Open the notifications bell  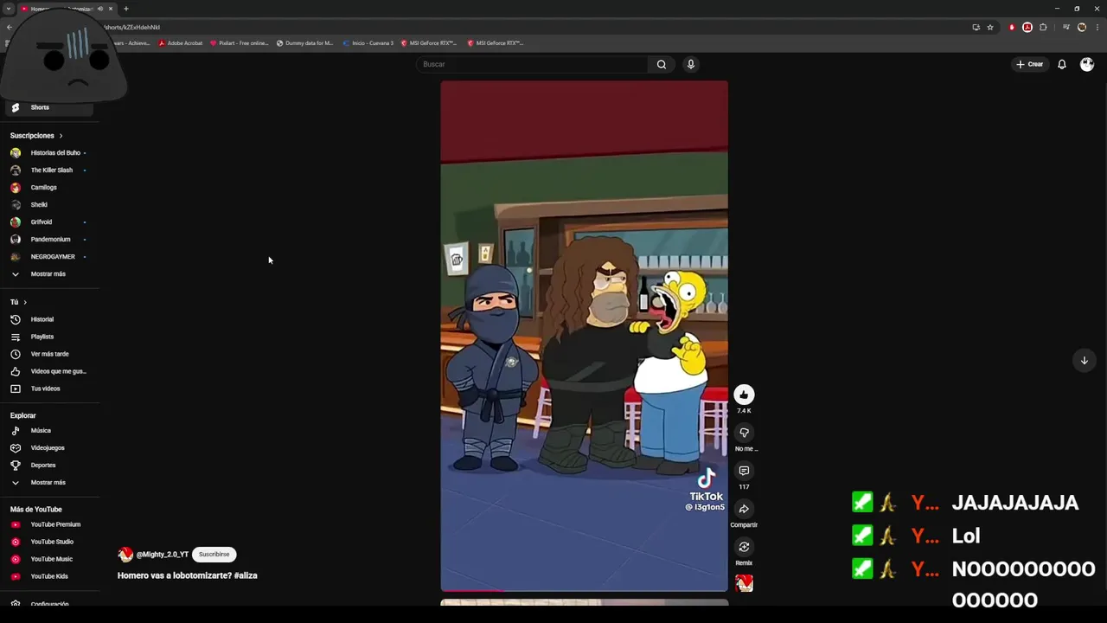pyautogui.click(x=1062, y=64)
